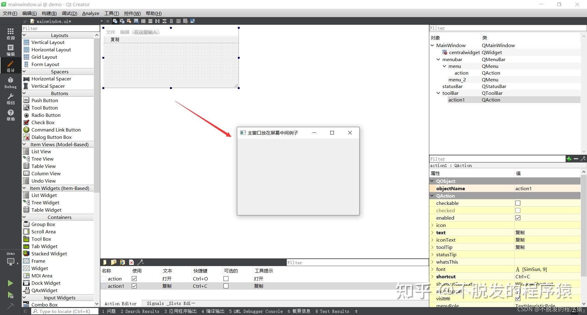
Task: Click the Design mode sidebar icon
Action: 11,66
